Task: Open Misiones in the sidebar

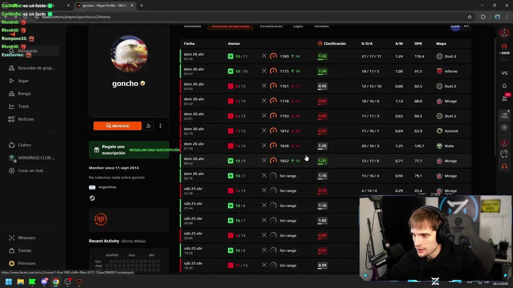Action: click(22, 238)
